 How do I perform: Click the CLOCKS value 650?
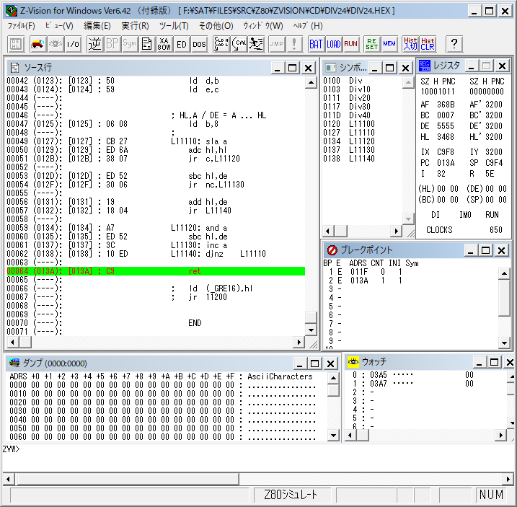click(x=495, y=230)
